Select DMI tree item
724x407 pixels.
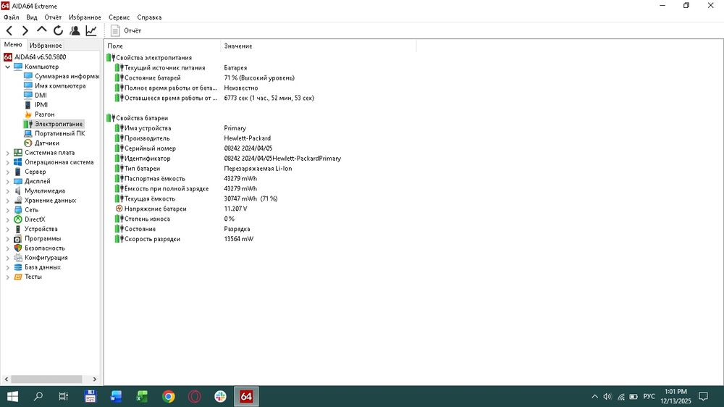pos(41,95)
